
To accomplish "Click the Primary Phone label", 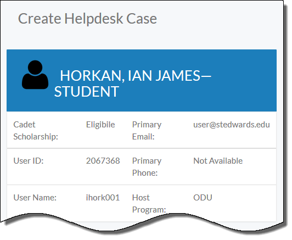I will click(x=147, y=166).
